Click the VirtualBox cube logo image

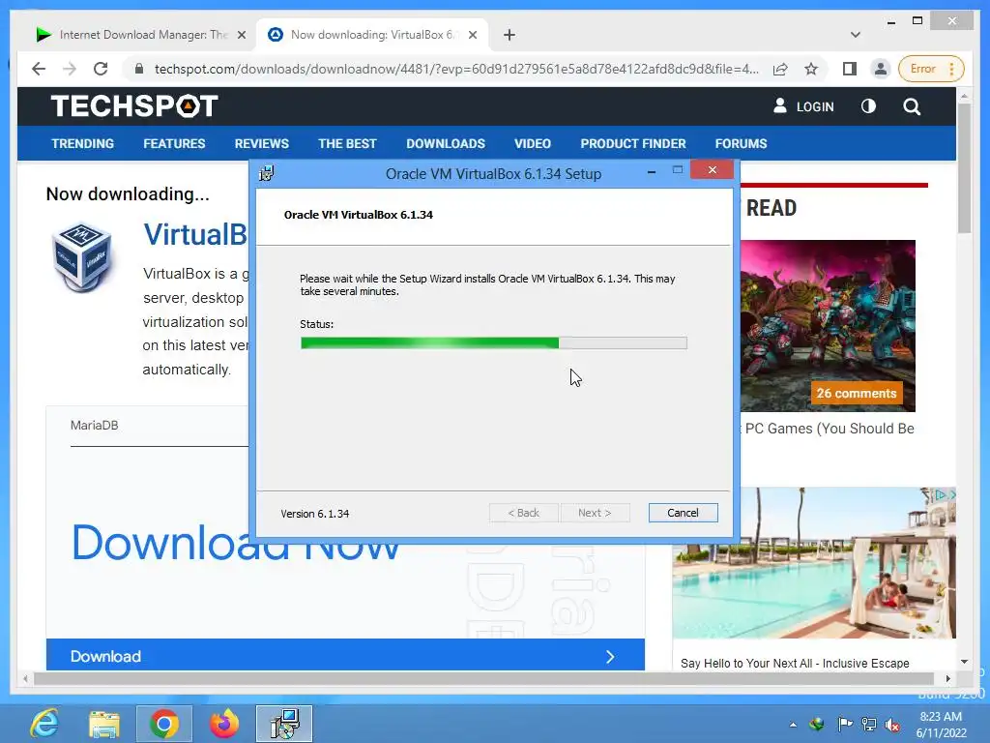[83, 256]
